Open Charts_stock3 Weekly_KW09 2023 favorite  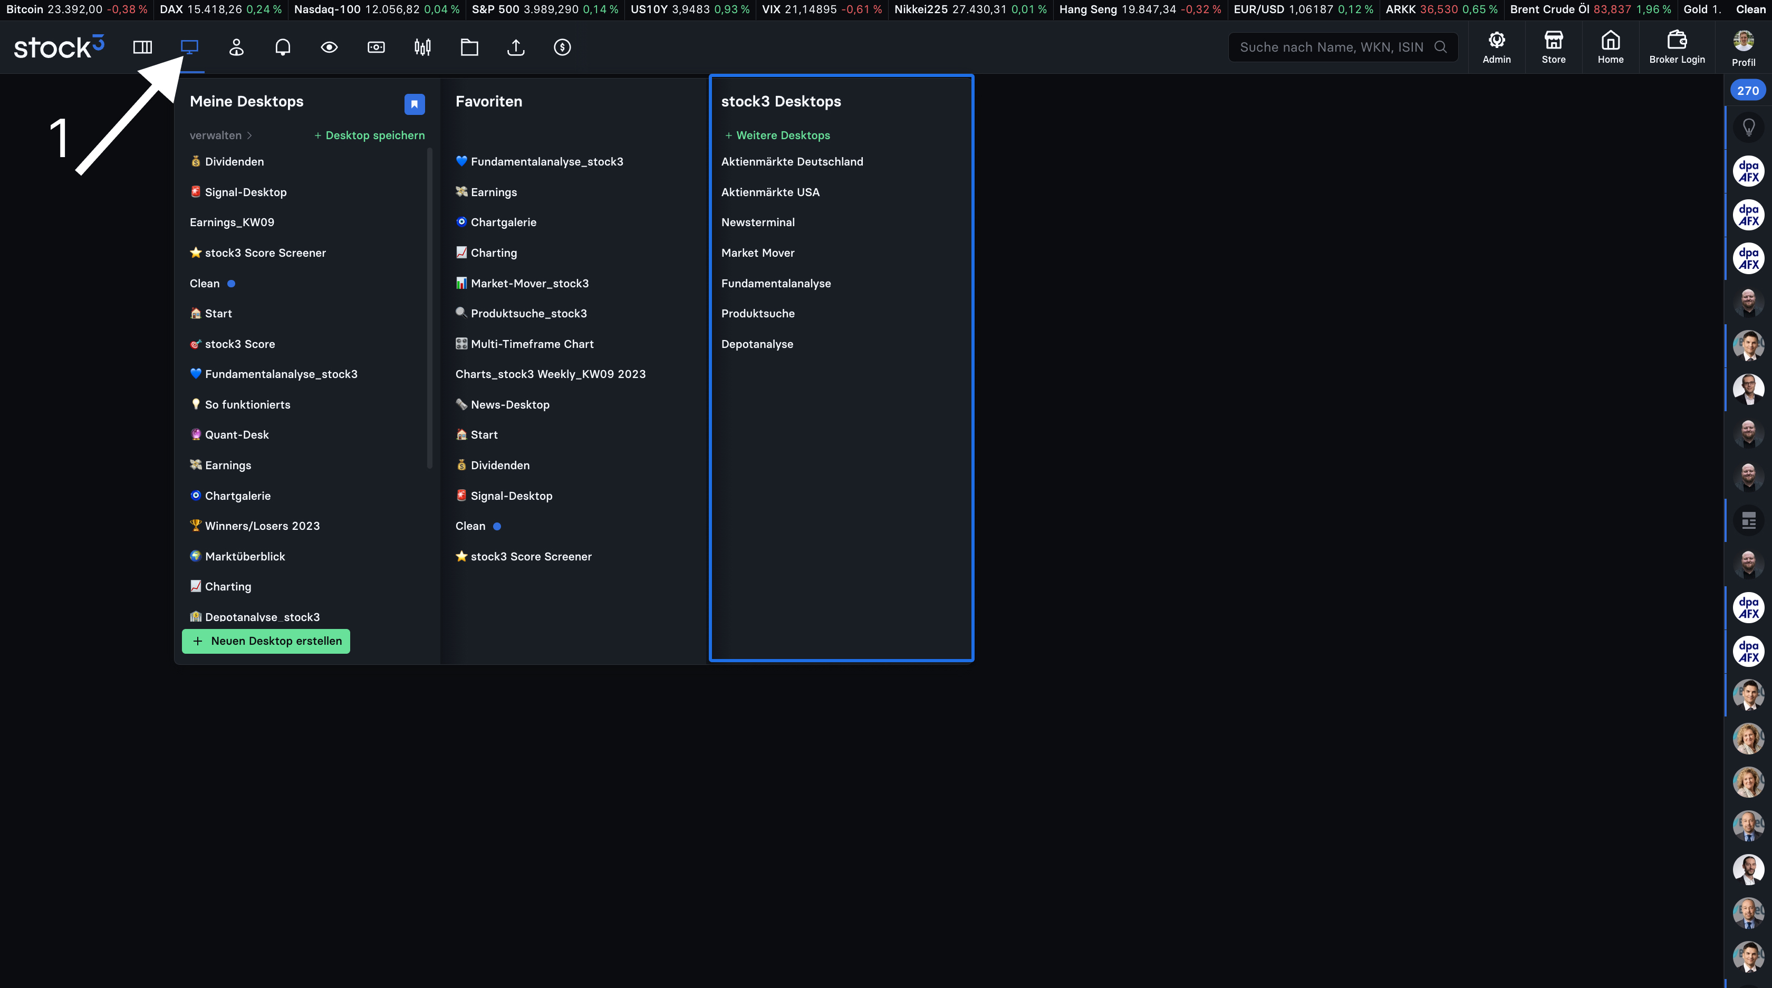tap(550, 374)
